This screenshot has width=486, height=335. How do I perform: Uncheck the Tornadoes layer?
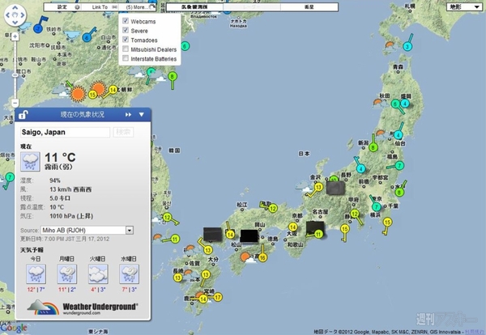pos(126,40)
